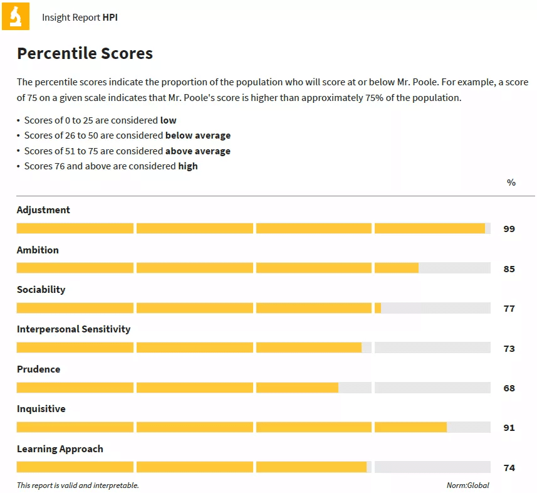The width and height of the screenshot is (537, 493).
Task: Click the Adjustment progress bar
Action: pyautogui.click(x=253, y=228)
